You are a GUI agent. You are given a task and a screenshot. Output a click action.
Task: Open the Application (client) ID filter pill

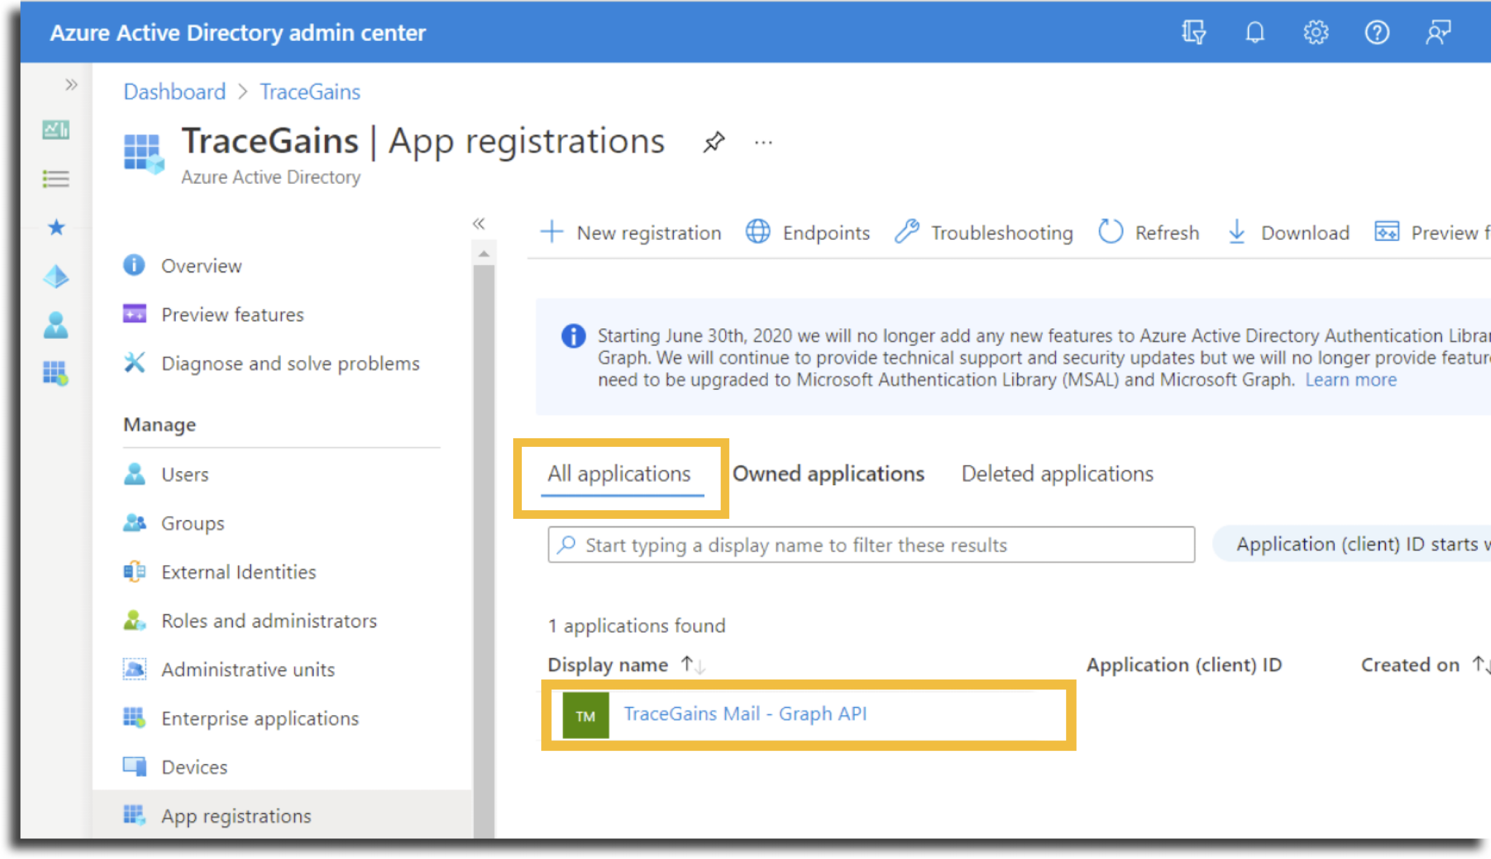(1352, 544)
